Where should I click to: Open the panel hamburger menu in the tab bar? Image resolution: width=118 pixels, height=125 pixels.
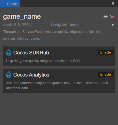point(113,3)
